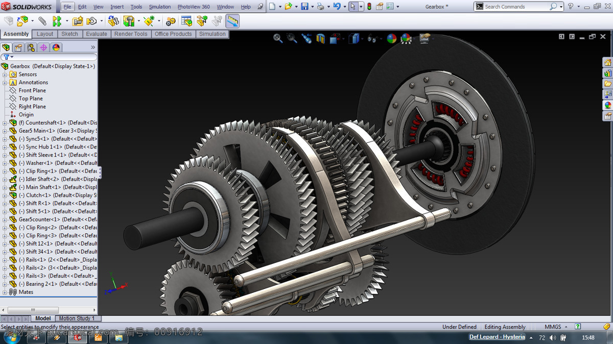Start New Motion Study gear icon
613x344 pixels.
[x=171, y=21]
